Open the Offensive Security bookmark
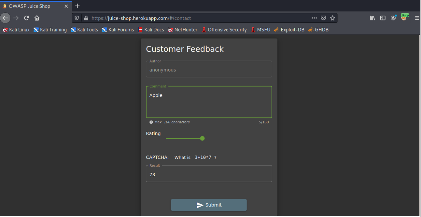This screenshot has width=421, height=217. [x=224, y=30]
